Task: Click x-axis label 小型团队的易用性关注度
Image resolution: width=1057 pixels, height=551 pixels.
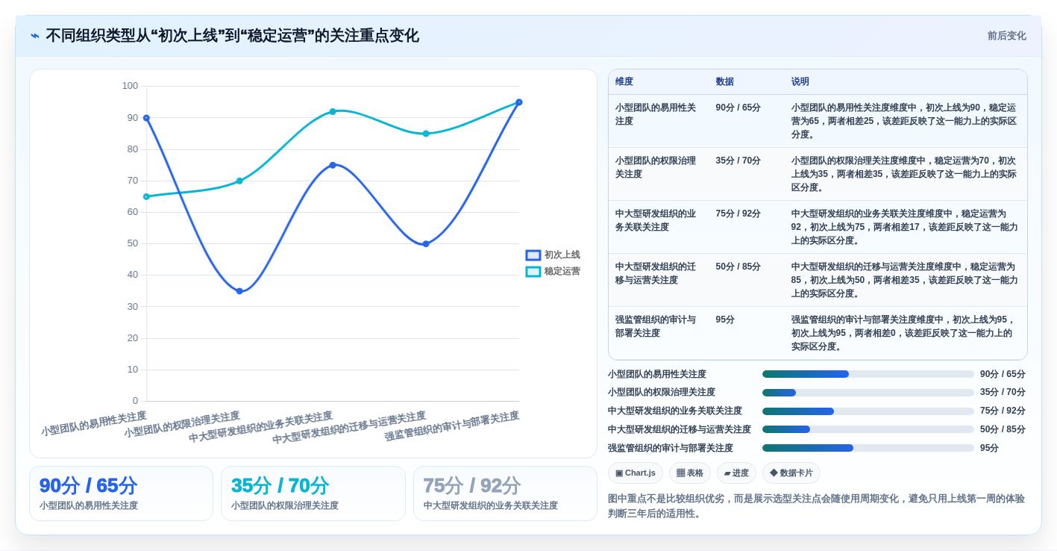Action: 94,423
